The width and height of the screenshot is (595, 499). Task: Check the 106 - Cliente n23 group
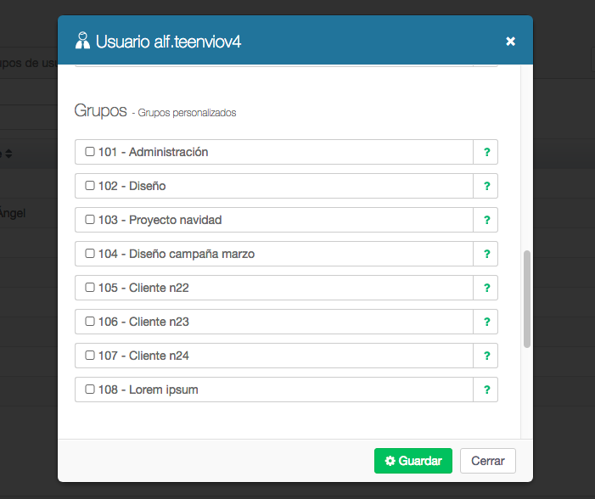[90, 322]
